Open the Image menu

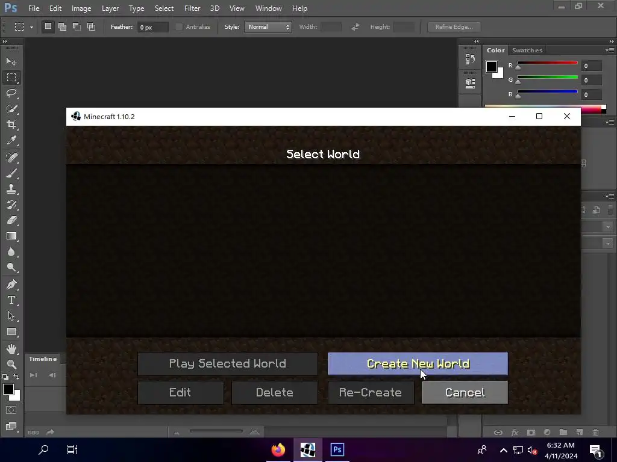coord(81,8)
